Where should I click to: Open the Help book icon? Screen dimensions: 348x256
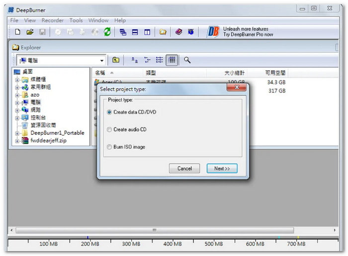tap(178, 32)
